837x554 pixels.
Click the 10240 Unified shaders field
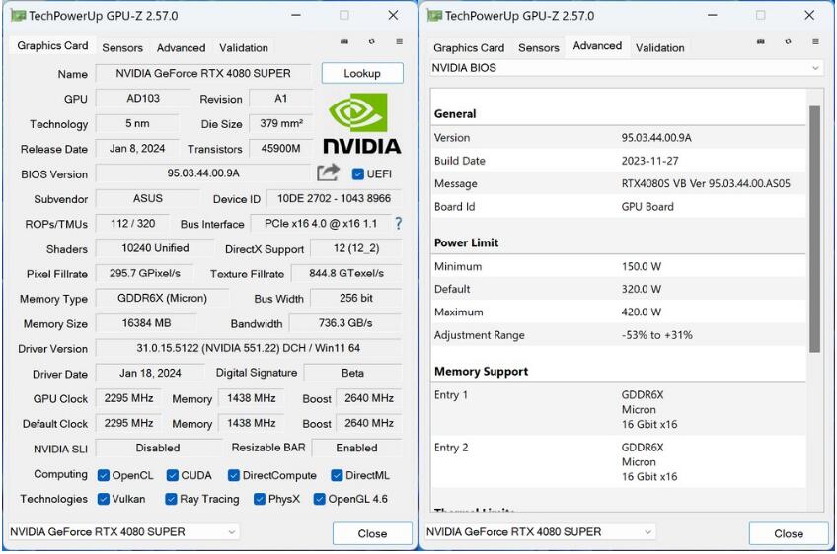click(x=155, y=248)
